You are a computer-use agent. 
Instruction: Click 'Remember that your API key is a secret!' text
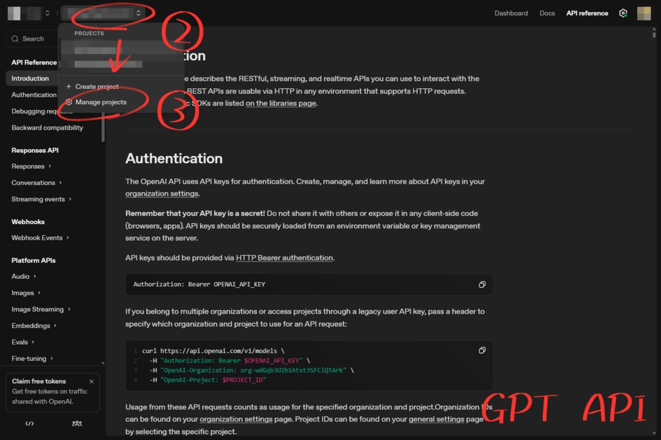point(195,213)
